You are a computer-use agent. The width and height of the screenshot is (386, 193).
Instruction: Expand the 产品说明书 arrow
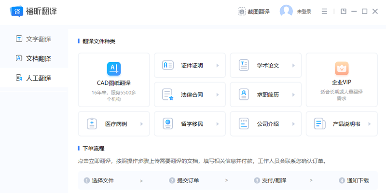coord(370,124)
